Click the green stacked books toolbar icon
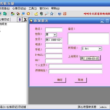Image resolution: width=110 pixels, height=110 pixels. click(x=5, y=13)
